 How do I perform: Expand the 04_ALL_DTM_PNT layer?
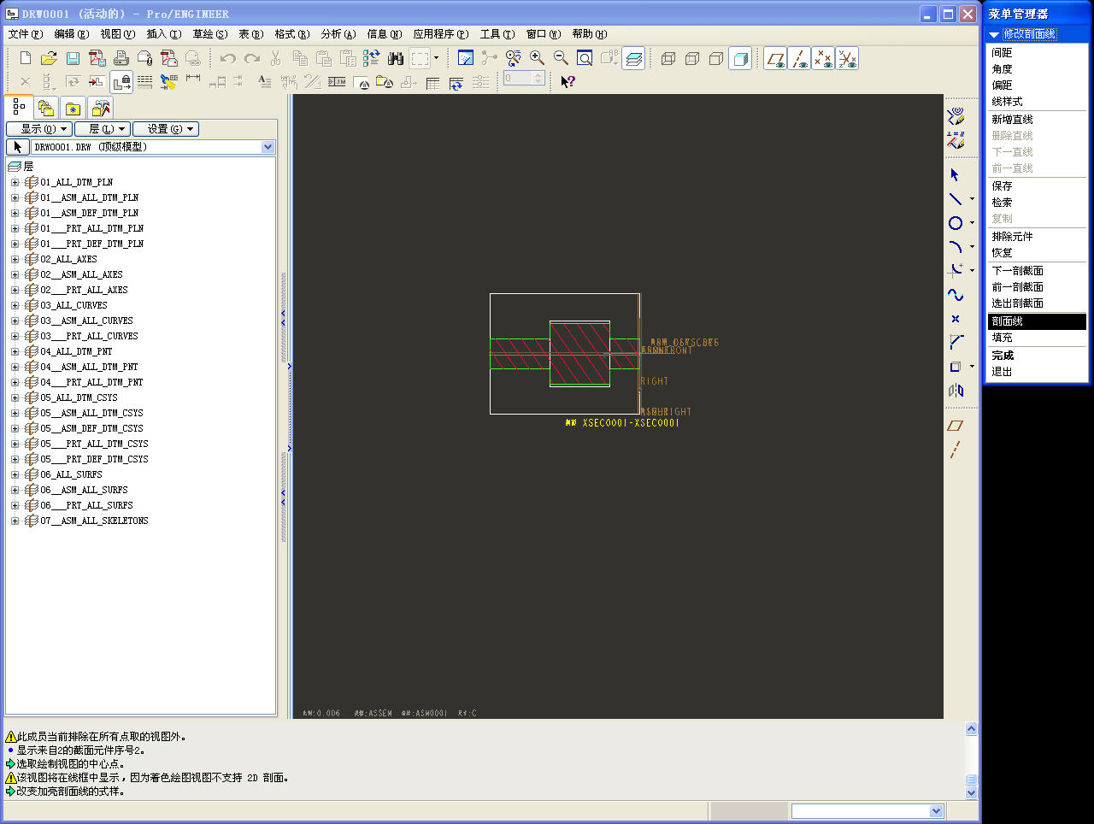pos(15,351)
